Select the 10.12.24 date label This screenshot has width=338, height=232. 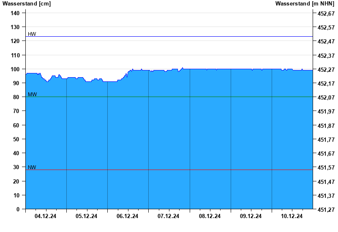(x=292, y=216)
